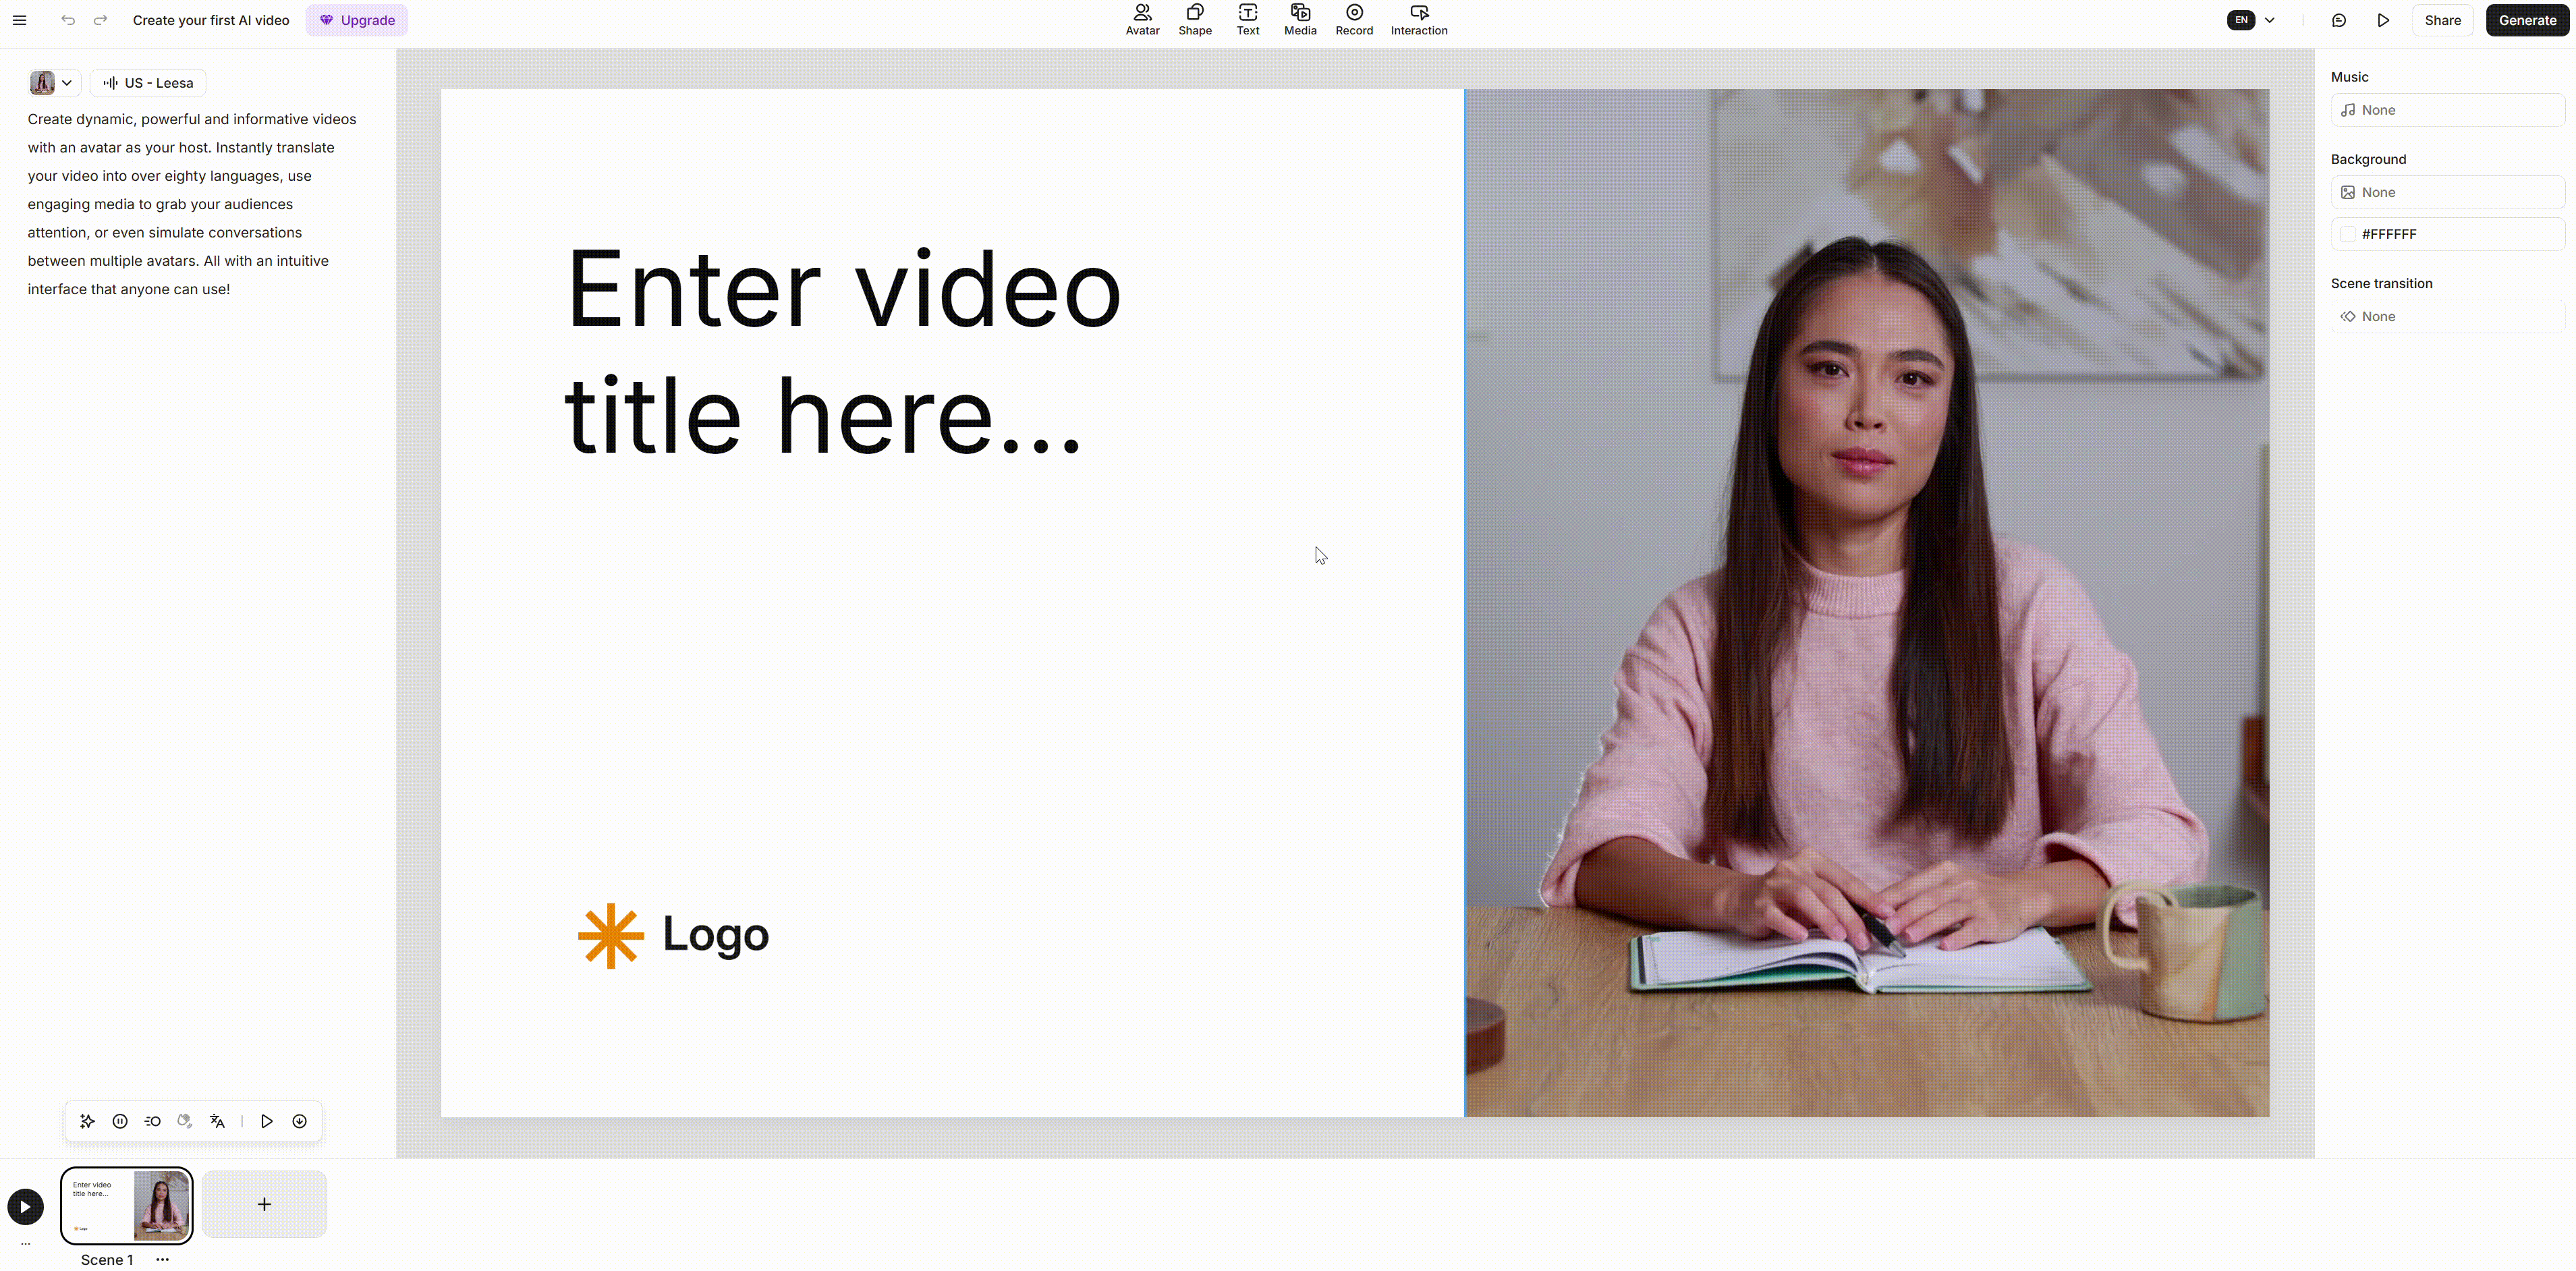This screenshot has height=1271, width=2576.
Task: Play the script with script toolbar play icon
Action: pos(267,1121)
